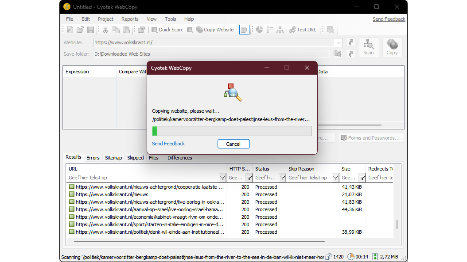Switch to the Differences tab
The image size is (467, 262).
click(x=179, y=158)
